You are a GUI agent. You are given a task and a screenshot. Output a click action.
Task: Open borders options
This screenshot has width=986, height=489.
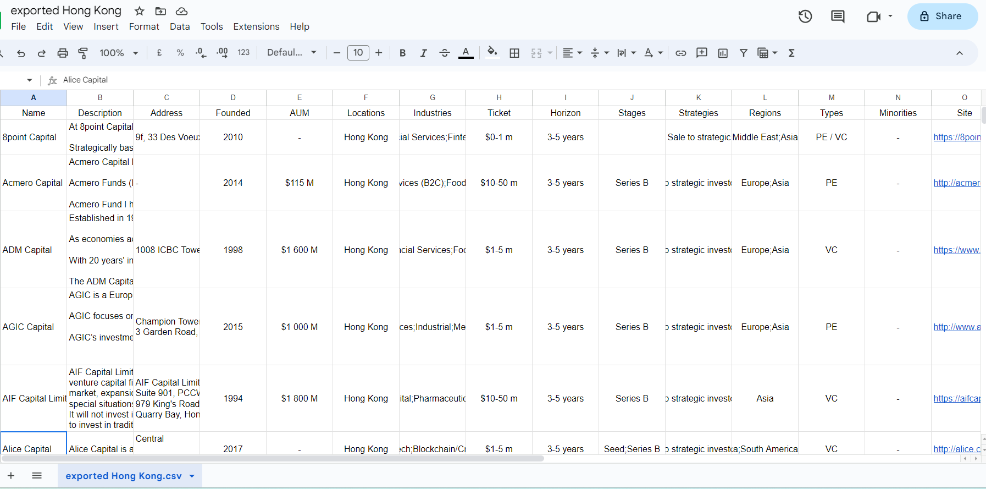coord(514,53)
